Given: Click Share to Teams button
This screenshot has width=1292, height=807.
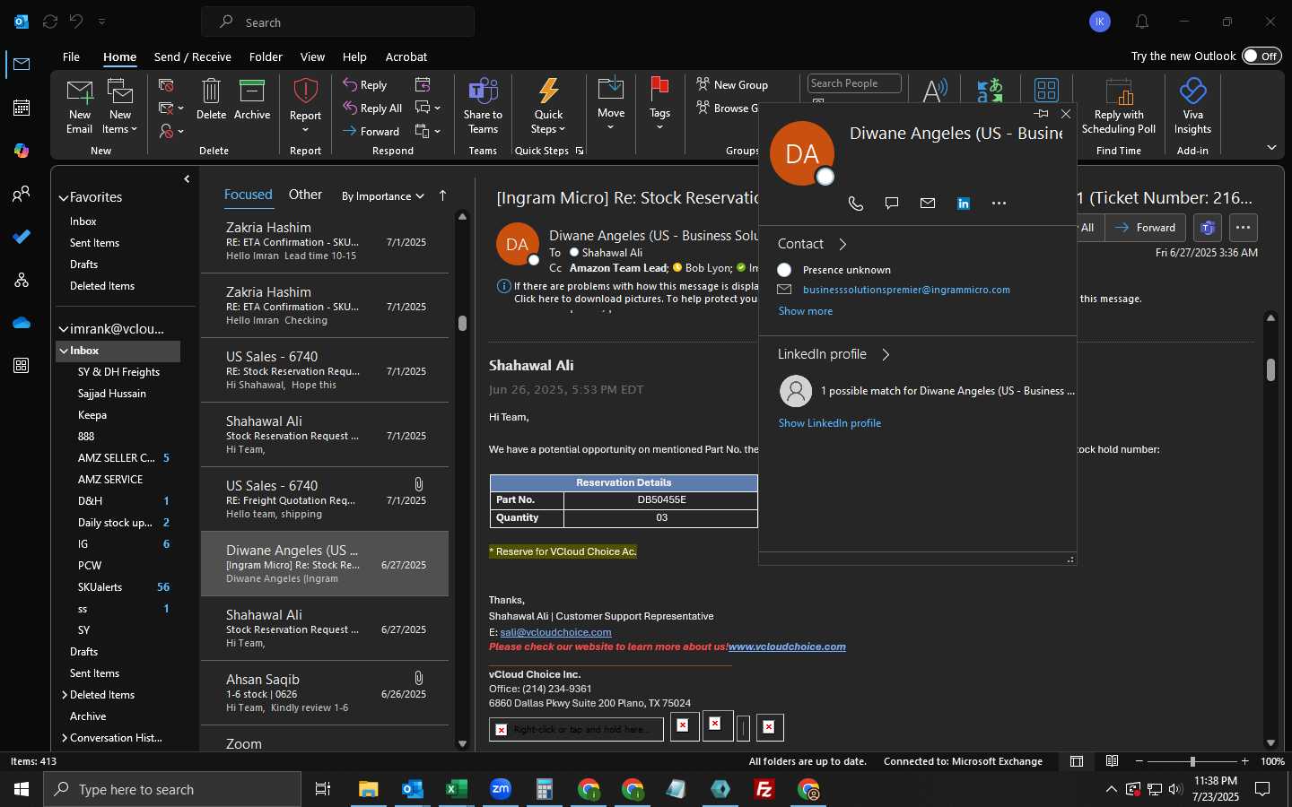Looking at the screenshot, I should tap(483, 107).
